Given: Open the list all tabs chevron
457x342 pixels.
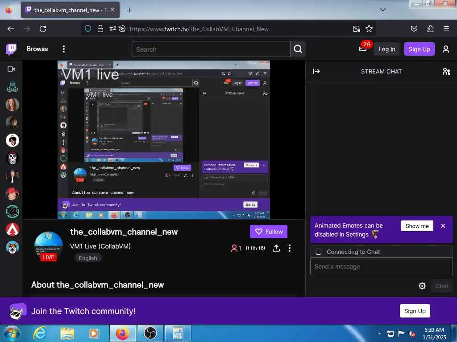Looking at the screenshot, I should point(383,10).
